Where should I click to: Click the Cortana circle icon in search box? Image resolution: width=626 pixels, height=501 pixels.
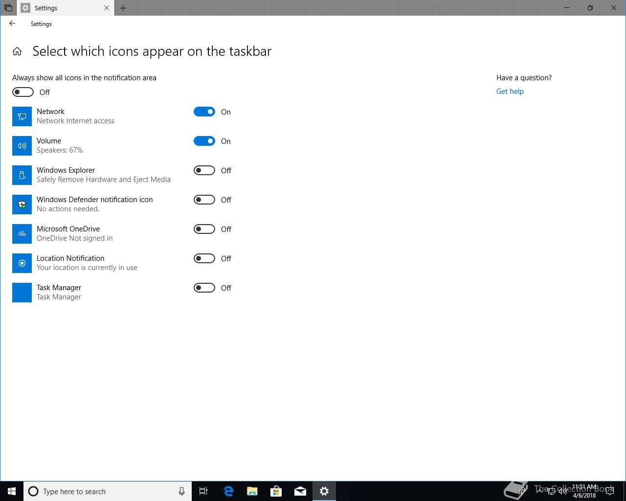click(x=33, y=491)
